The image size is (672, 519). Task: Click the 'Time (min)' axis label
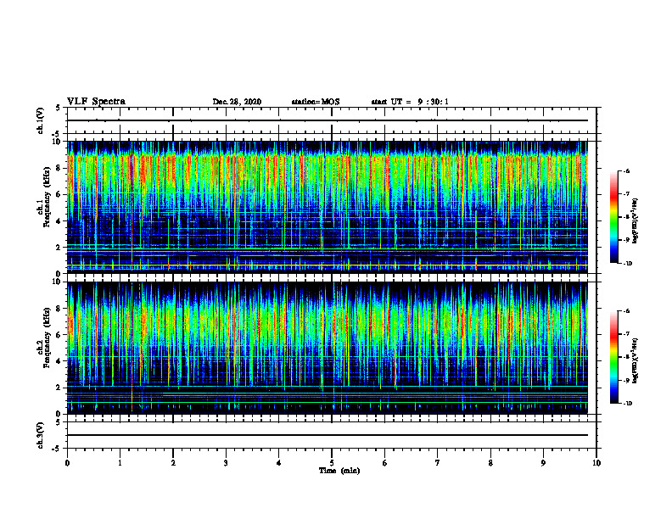coord(339,471)
